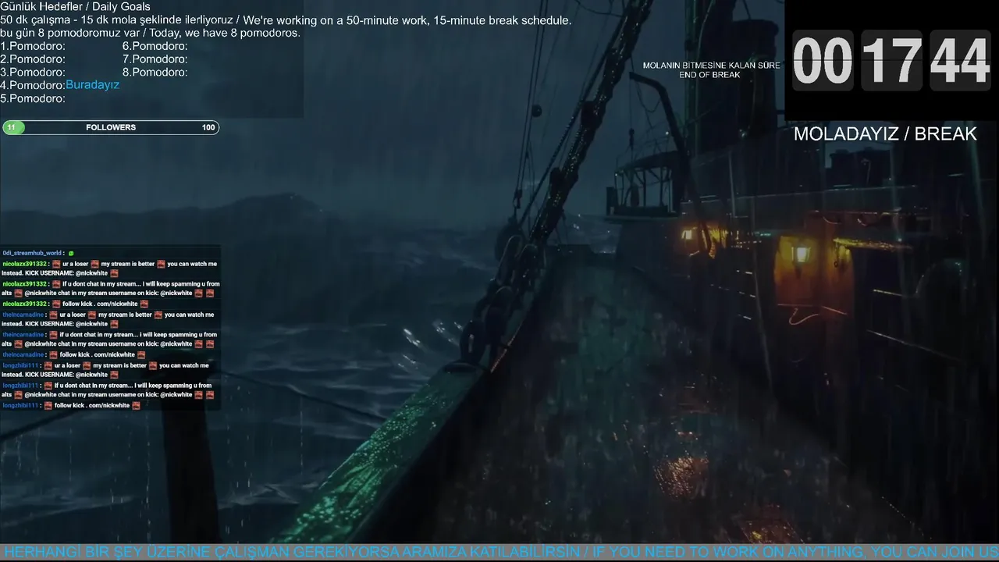The image size is (999, 562).
Task: Click the '1.Pomodoro:' entry
Action: pyautogui.click(x=33, y=46)
